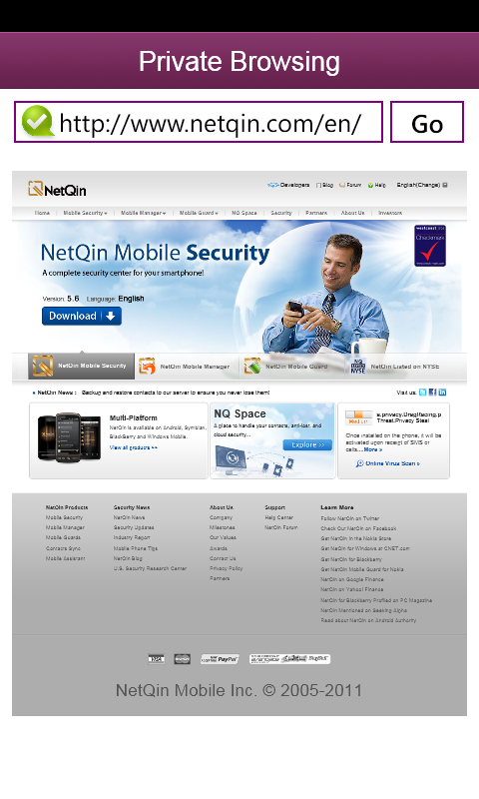
Task: Expand the Mobile Security nav dropdown
Action: pos(85,213)
